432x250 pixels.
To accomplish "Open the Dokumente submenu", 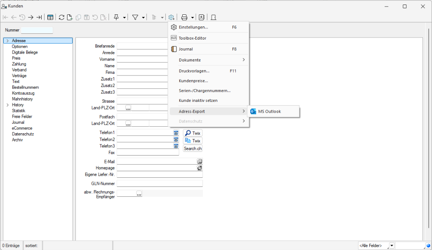I will pyautogui.click(x=209, y=60).
